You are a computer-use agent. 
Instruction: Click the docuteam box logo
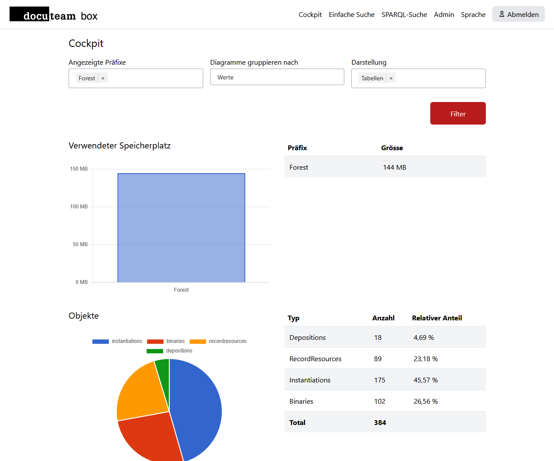click(x=53, y=15)
